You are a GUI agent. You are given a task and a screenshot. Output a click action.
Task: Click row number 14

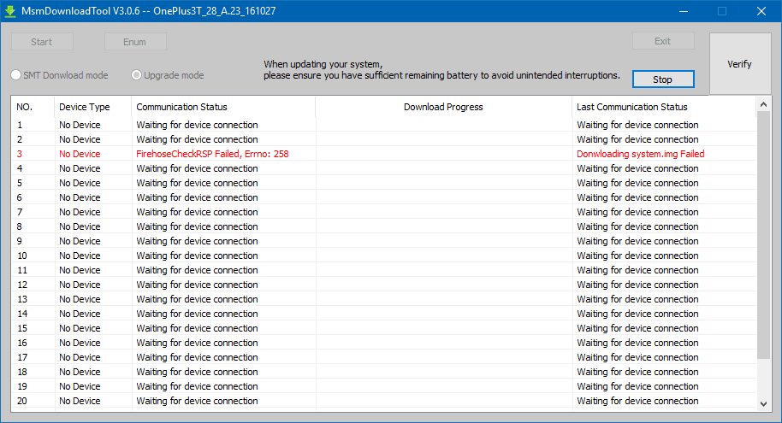[22, 314]
